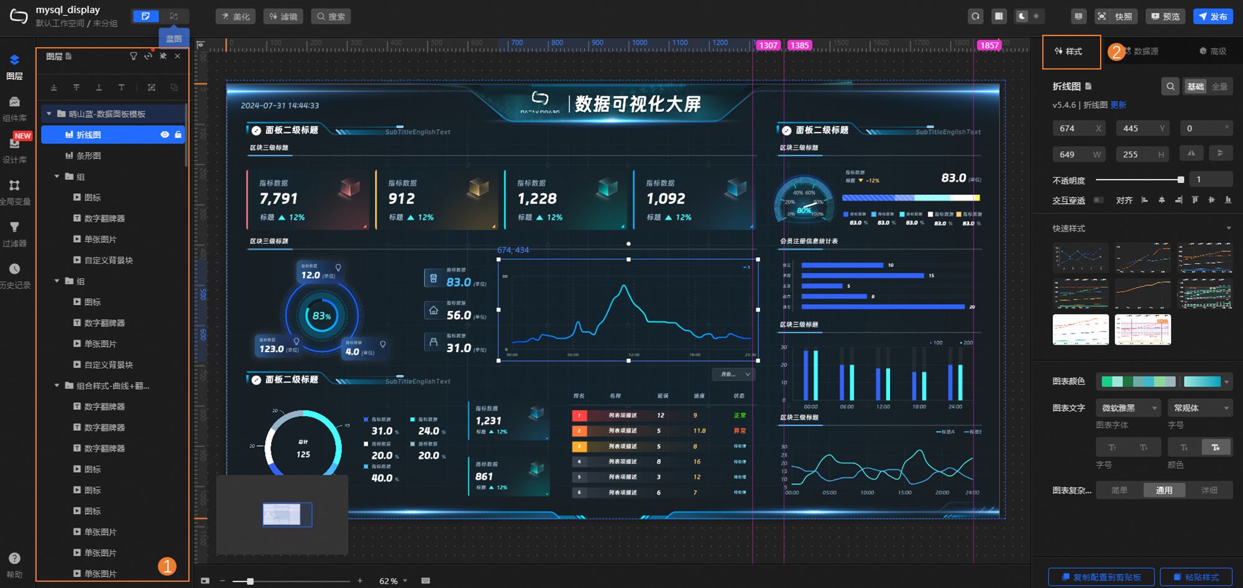Click the layer locate icon with red dot
This screenshot has height=588, width=1243.
148,56
